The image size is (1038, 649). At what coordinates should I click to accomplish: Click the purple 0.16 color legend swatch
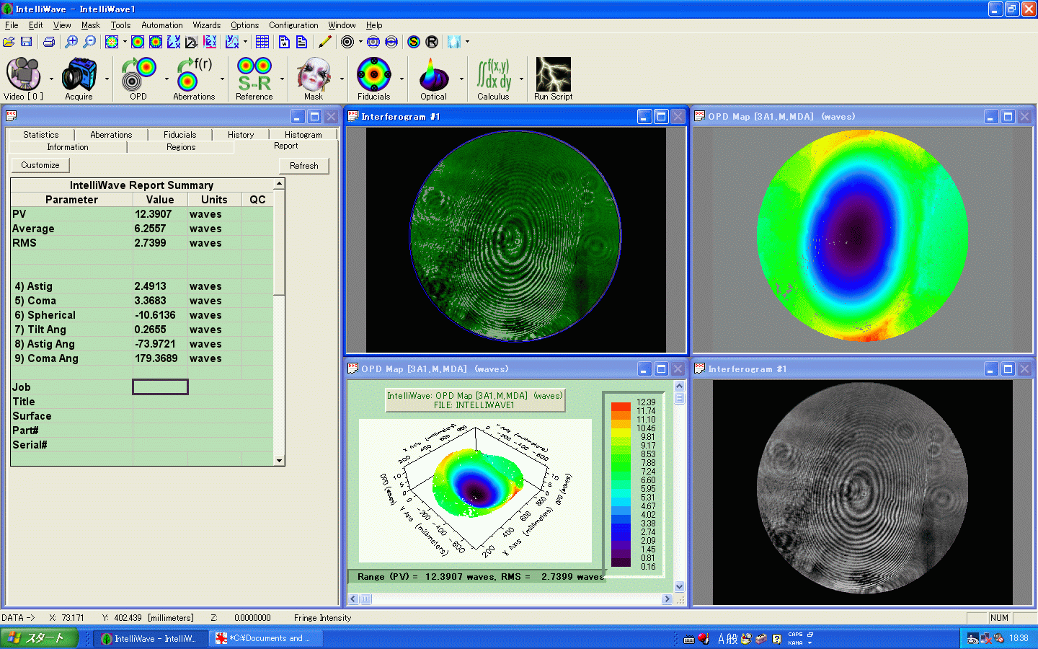pyautogui.click(x=621, y=563)
